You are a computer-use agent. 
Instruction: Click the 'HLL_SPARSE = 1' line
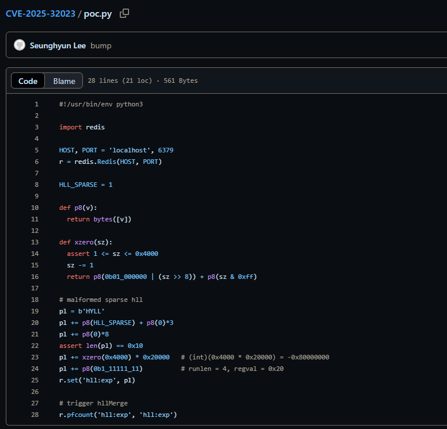86,185
